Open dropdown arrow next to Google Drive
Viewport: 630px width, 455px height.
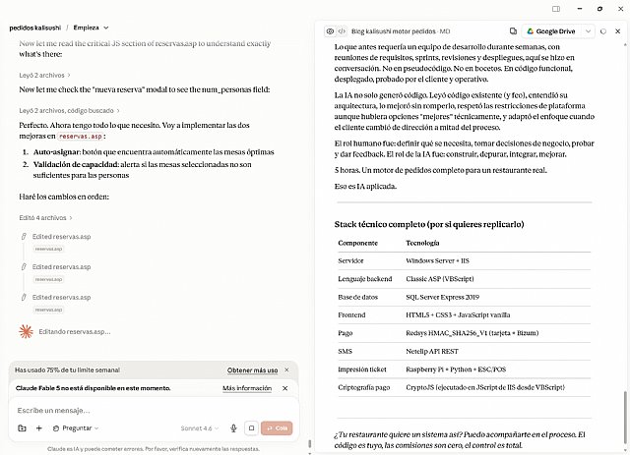coord(588,31)
